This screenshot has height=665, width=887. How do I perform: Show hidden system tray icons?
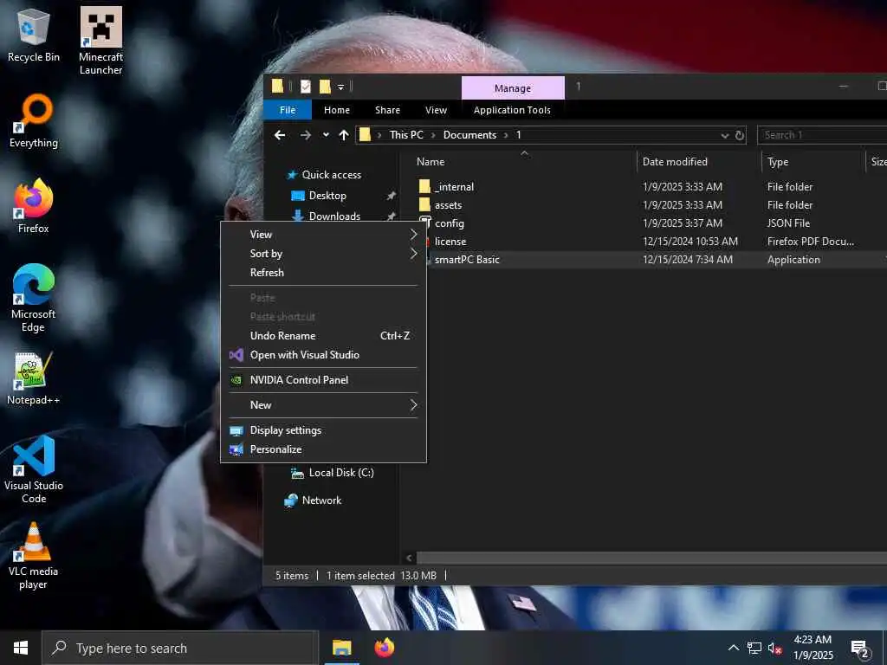click(x=733, y=648)
